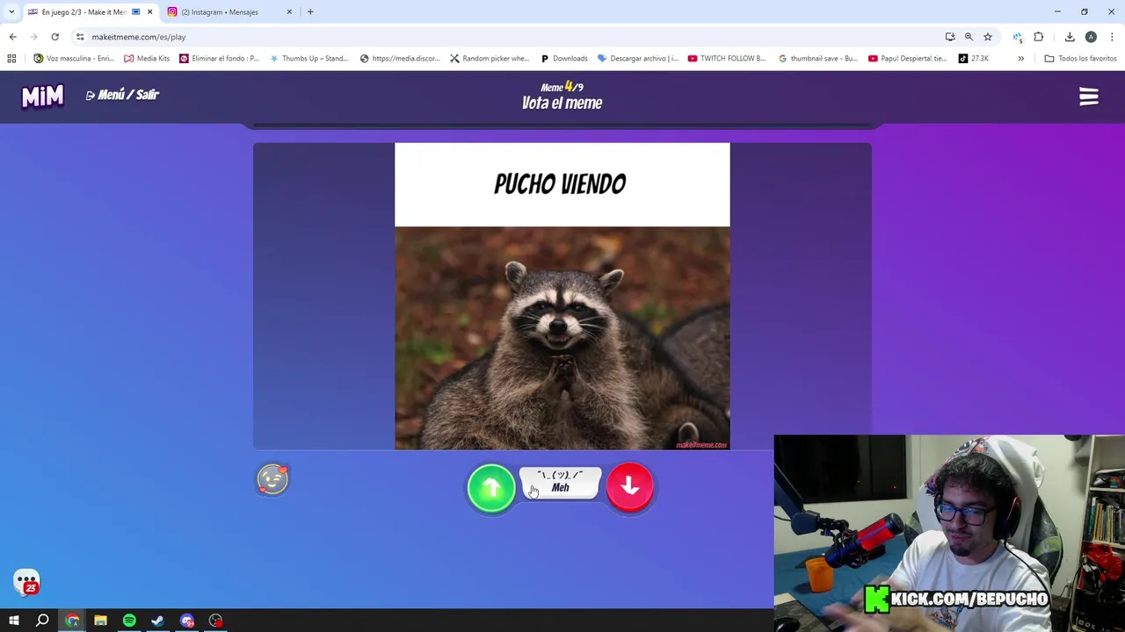The image size is (1125, 632).
Task: Open the 27.3K TikTok bookmark
Action: pos(974,59)
